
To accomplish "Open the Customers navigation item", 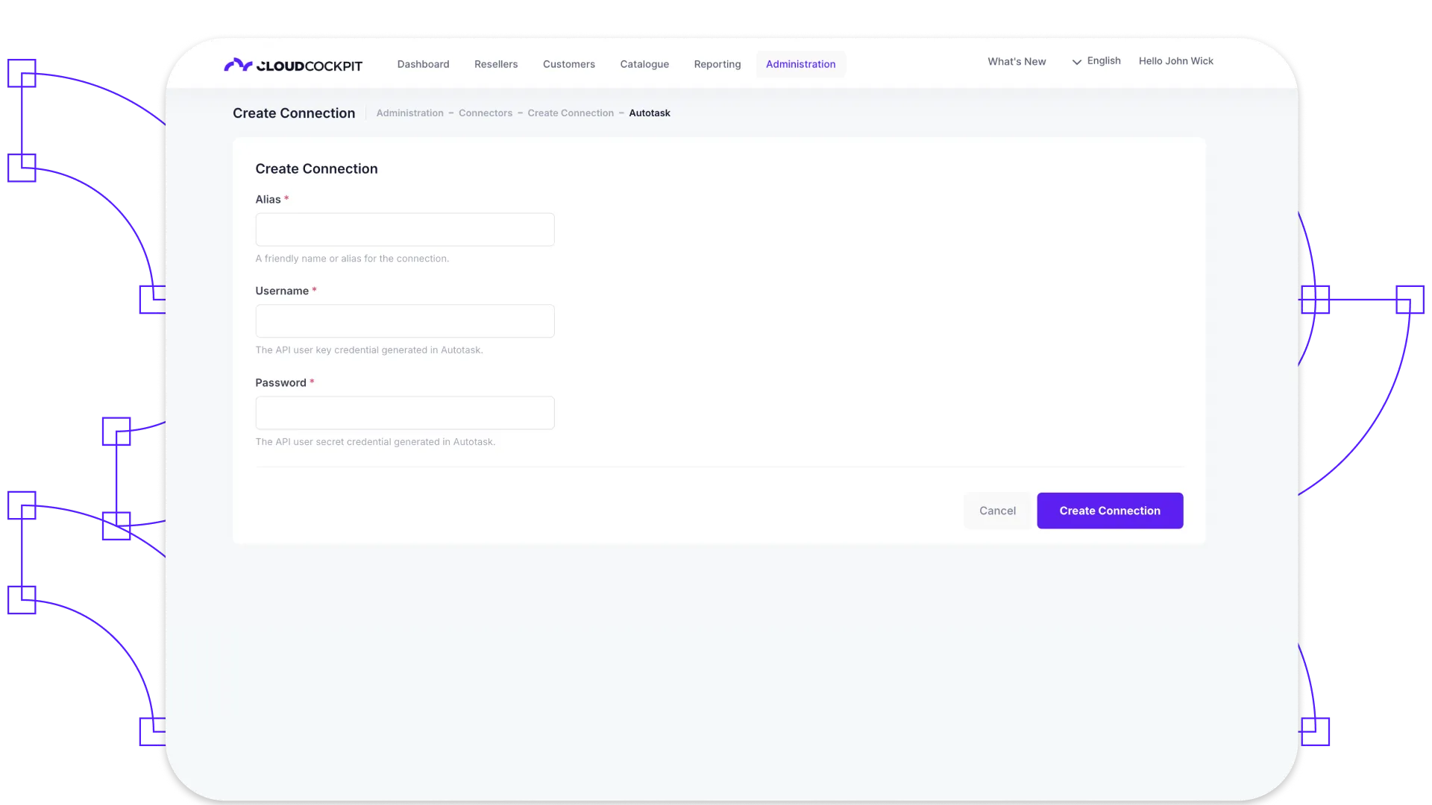I will point(568,64).
